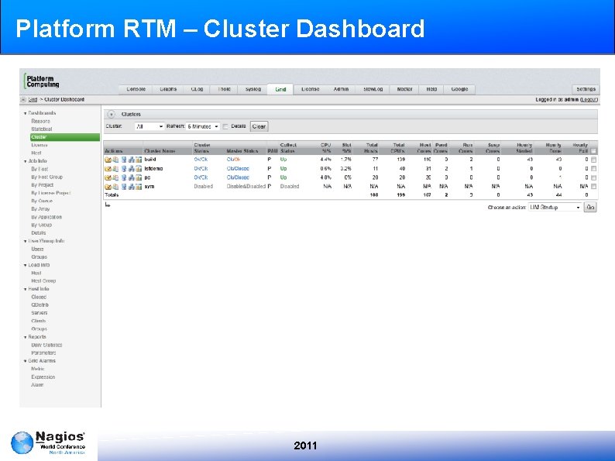Switch to the Console tab
The width and height of the screenshot is (615, 461).
[136, 89]
